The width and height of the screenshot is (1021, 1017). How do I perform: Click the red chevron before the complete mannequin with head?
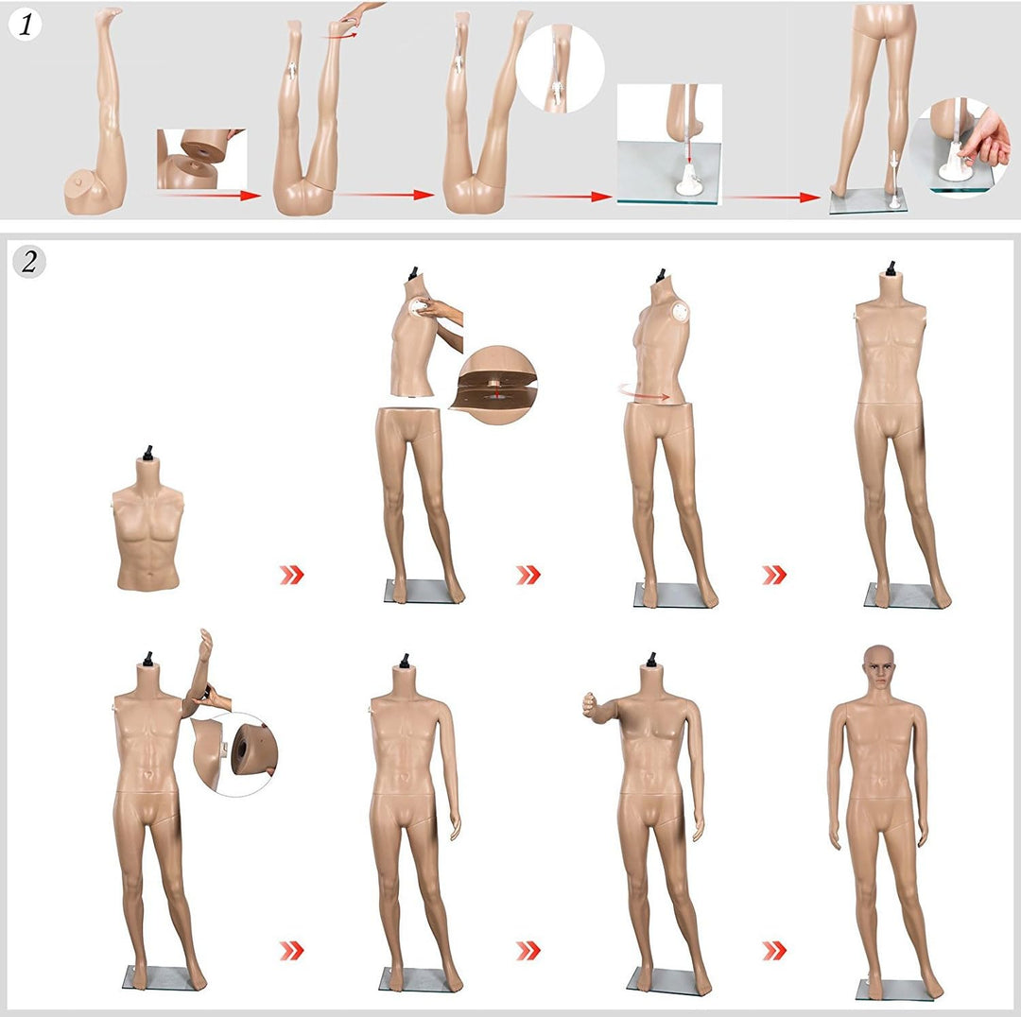[774, 950]
